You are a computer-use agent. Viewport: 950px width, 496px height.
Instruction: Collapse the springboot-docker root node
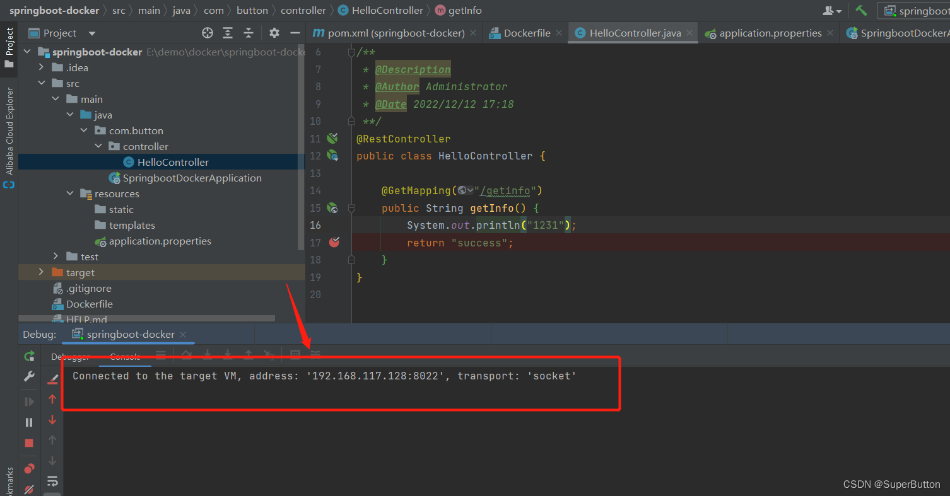pos(28,52)
